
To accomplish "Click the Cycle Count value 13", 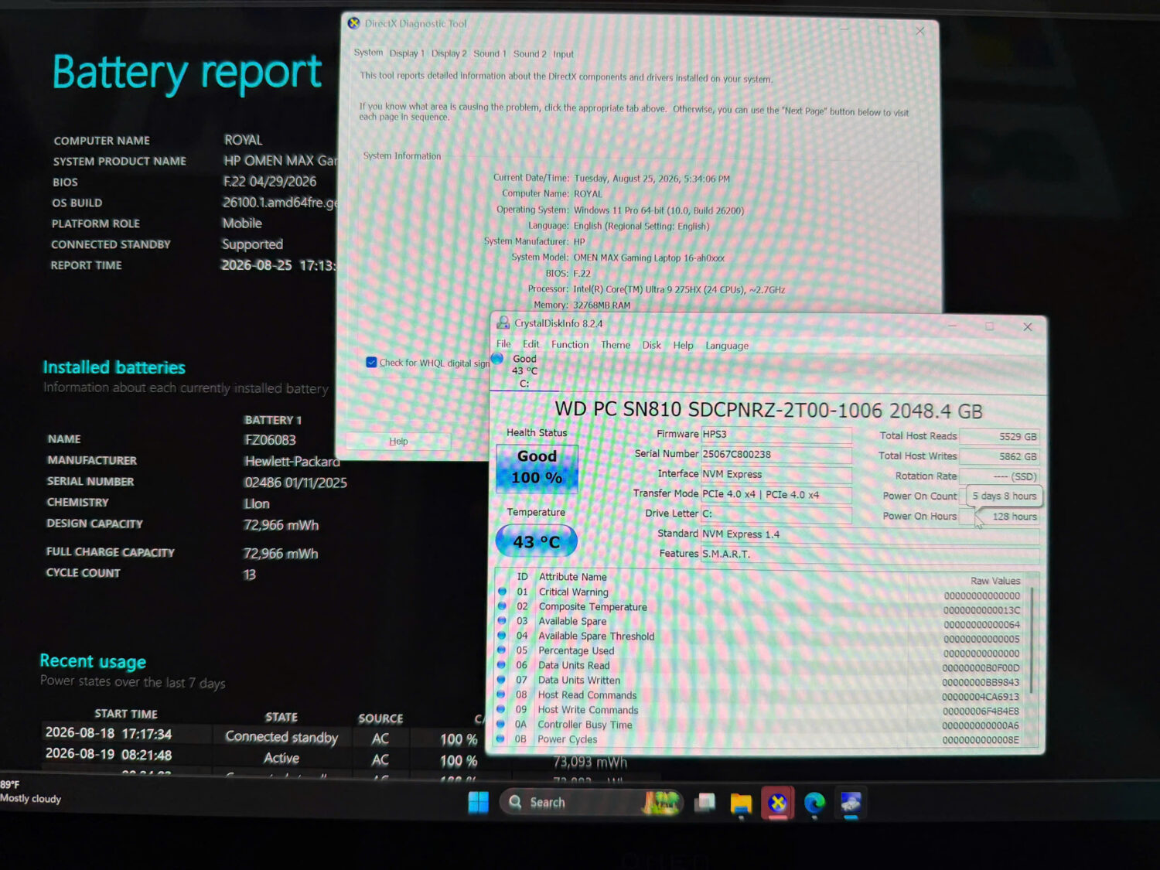I will (x=249, y=575).
